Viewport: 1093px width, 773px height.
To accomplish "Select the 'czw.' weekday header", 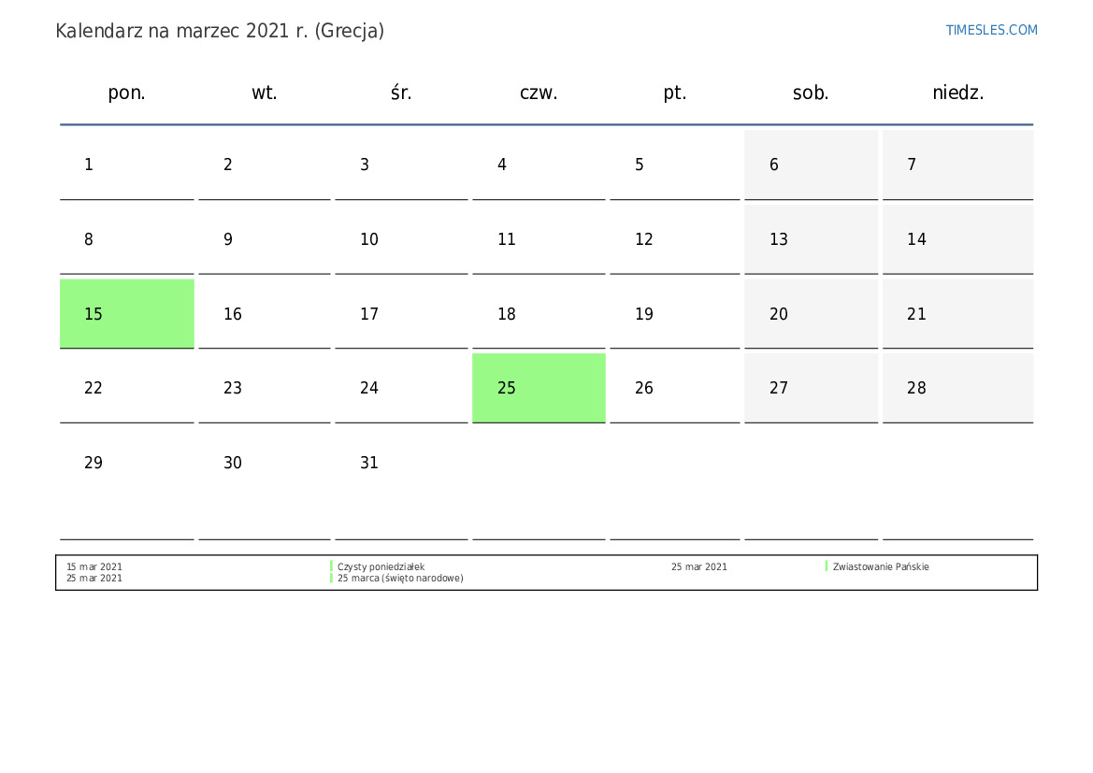I will (x=539, y=93).
